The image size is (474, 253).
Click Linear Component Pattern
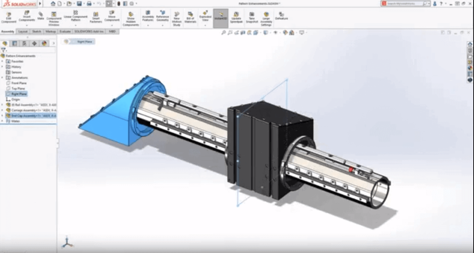pos(75,16)
